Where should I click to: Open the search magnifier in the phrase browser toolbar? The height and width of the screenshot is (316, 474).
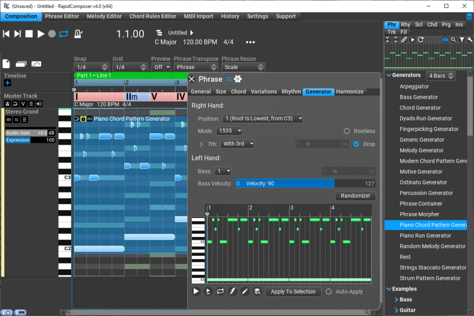click(x=453, y=39)
